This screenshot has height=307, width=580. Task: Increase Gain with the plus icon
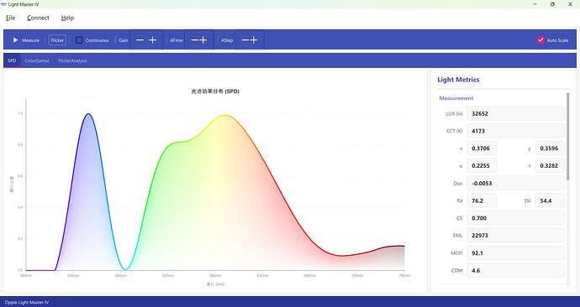pyautogui.click(x=152, y=40)
